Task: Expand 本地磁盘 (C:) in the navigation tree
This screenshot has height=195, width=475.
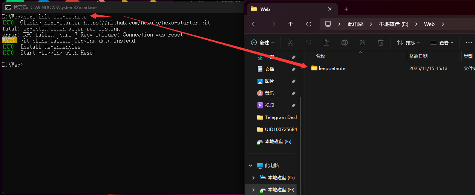Action: point(253,178)
